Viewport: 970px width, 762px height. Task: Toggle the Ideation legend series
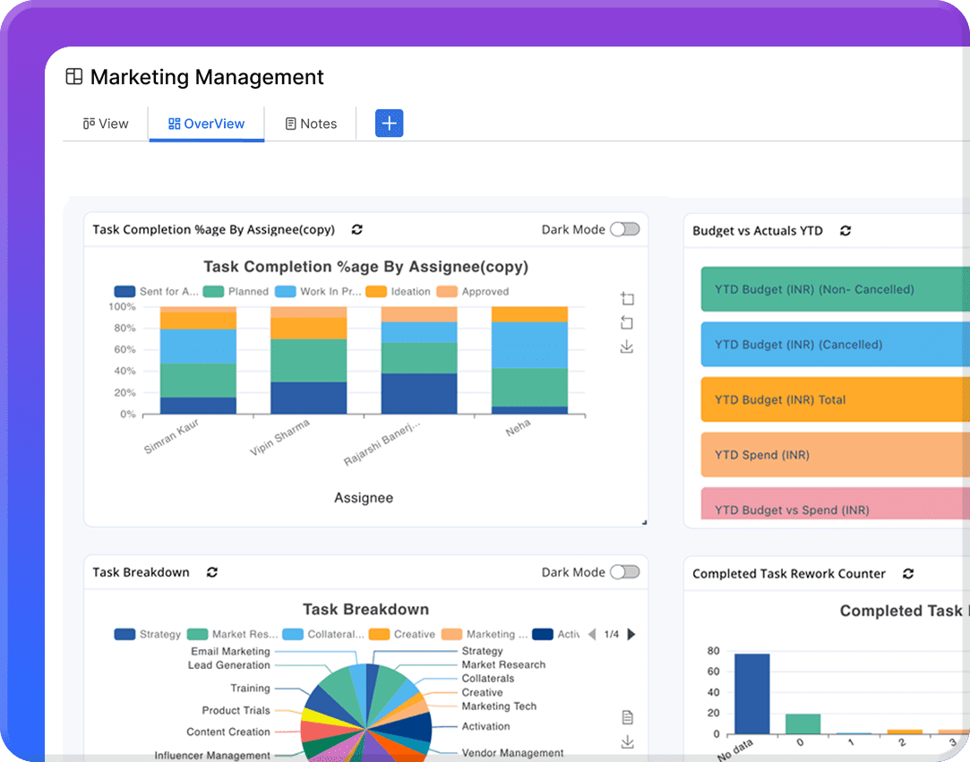[x=398, y=291]
